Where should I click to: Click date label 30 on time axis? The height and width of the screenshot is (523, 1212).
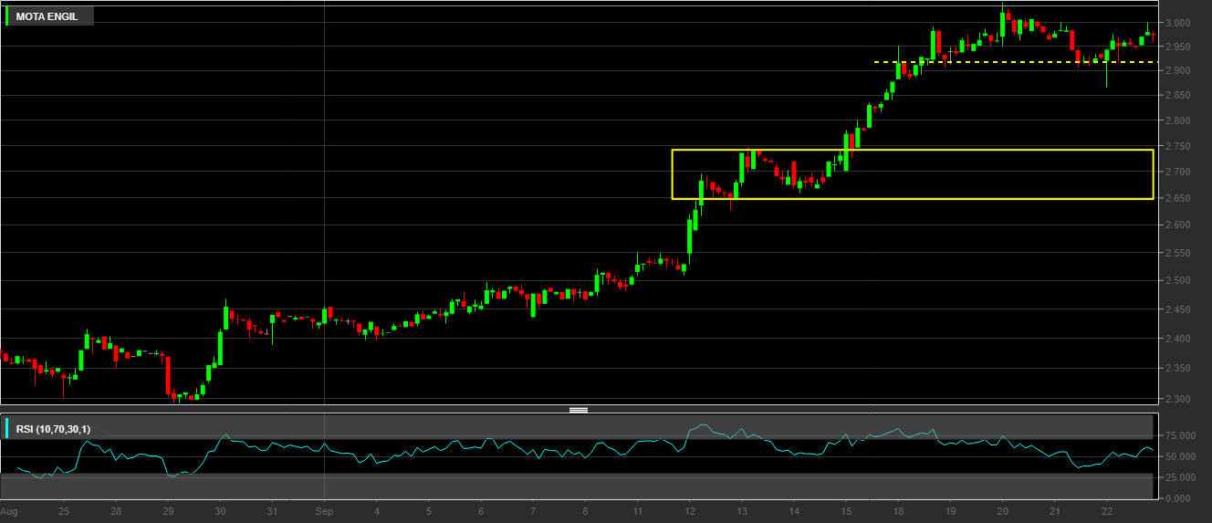[220, 512]
